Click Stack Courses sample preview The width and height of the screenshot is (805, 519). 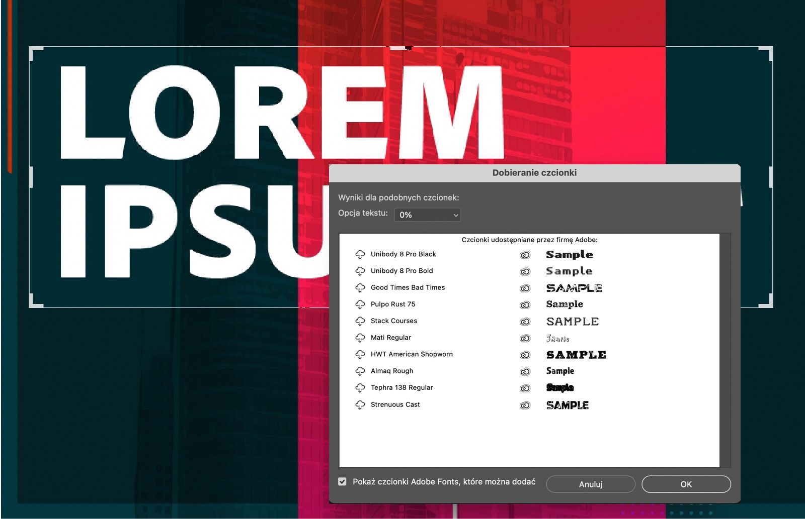(x=573, y=322)
